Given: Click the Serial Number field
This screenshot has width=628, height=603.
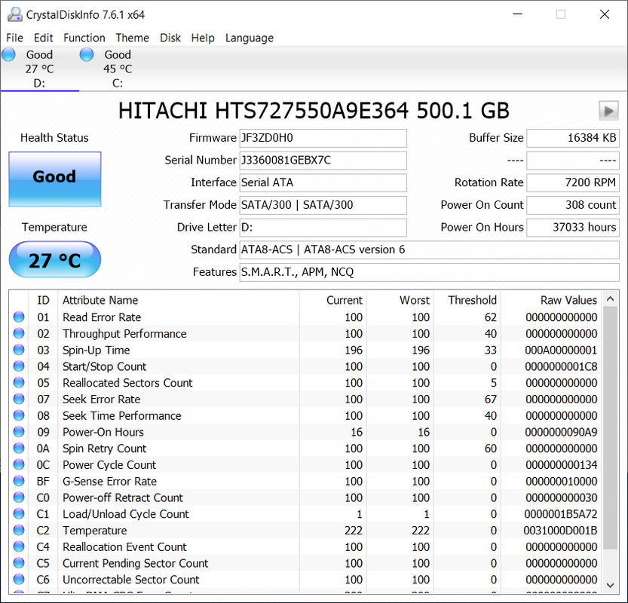Looking at the screenshot, I should point(323,161).
